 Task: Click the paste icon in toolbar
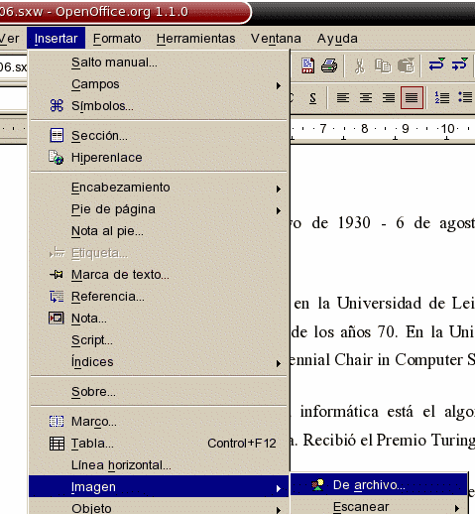pyautogui.click(x=406, y=65)
